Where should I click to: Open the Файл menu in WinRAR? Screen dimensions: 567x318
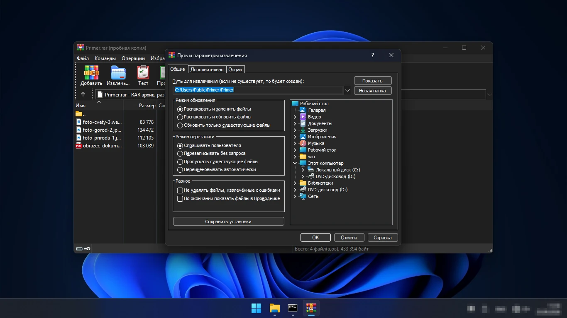tap(83, 58)
